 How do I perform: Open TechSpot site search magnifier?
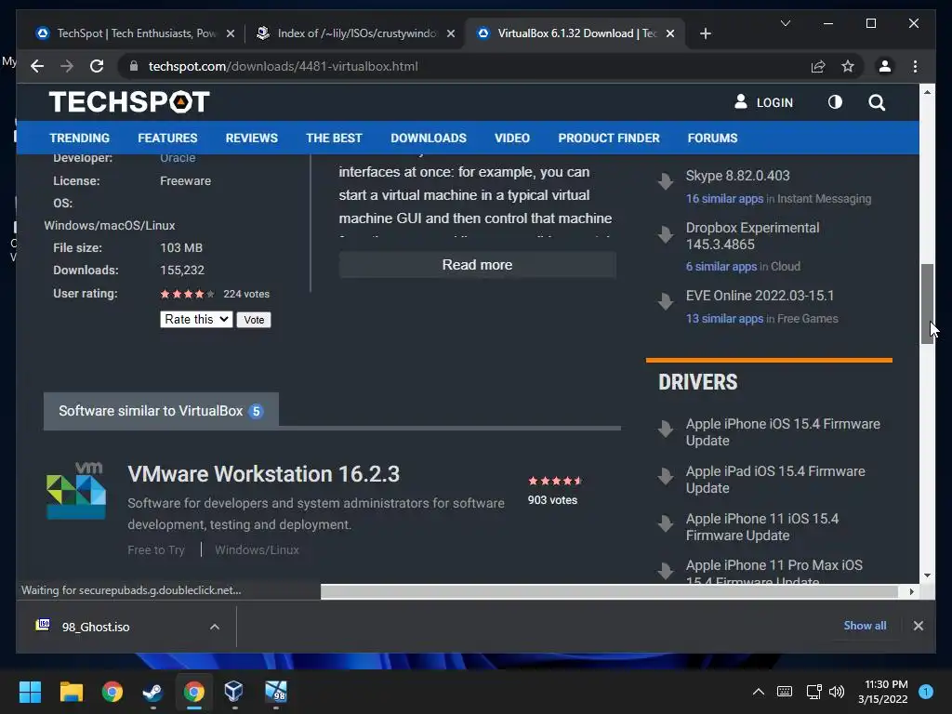coord(876,102)
